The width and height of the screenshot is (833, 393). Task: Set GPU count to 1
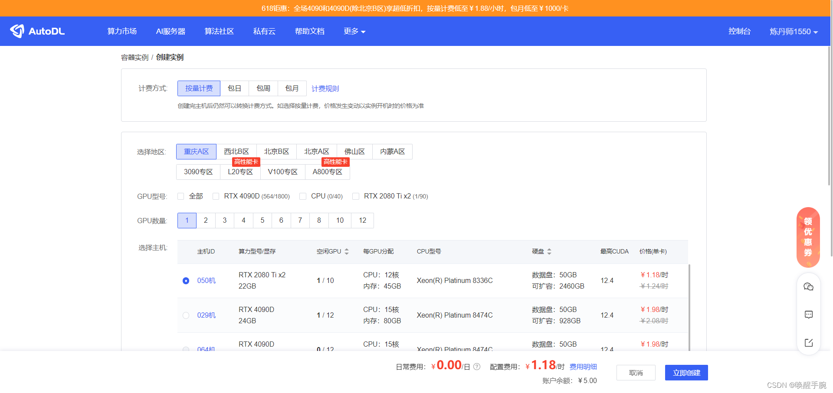(187, 221)
